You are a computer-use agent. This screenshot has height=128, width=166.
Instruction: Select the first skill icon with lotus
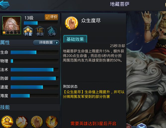tap(7, 122)
